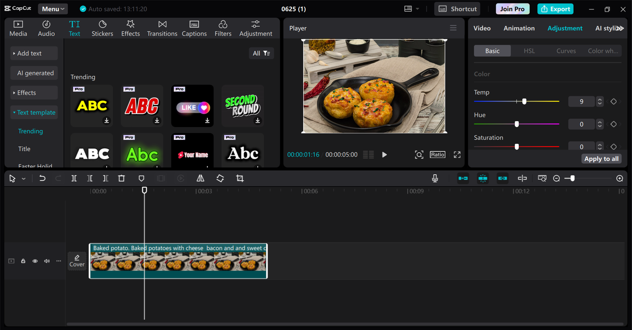The width and height of the screenshot is (632, 330).
Task: Show more adjustment tabs with arrows
Action: click(620, 28)
